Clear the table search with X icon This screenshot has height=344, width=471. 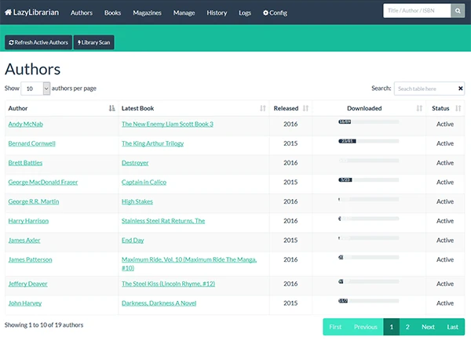(461, 89)
